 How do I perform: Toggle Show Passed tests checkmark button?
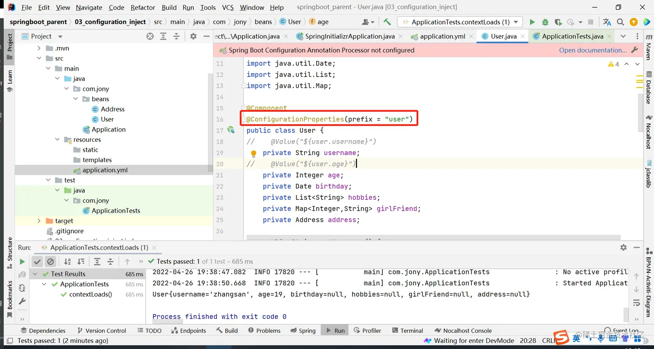38,262
